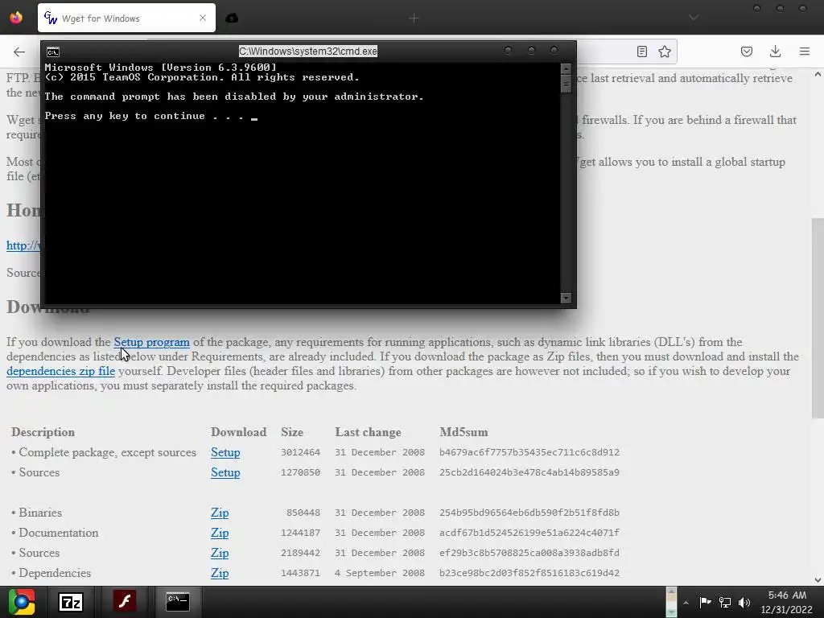Screen dimensions: 824x618
Task: Open the Firefox downloads panel
Action: pyautogui.click(x=775, y=51)
